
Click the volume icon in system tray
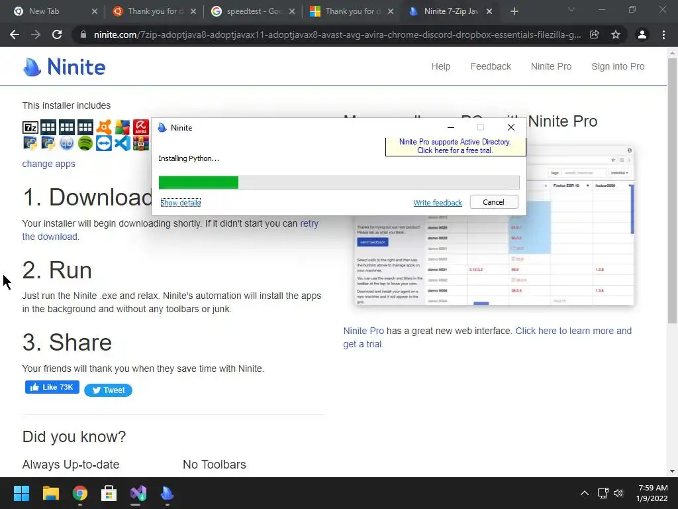point(618,493)
